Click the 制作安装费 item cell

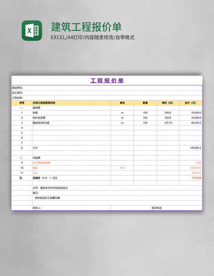pyautogui.click(x=71, y=118)
